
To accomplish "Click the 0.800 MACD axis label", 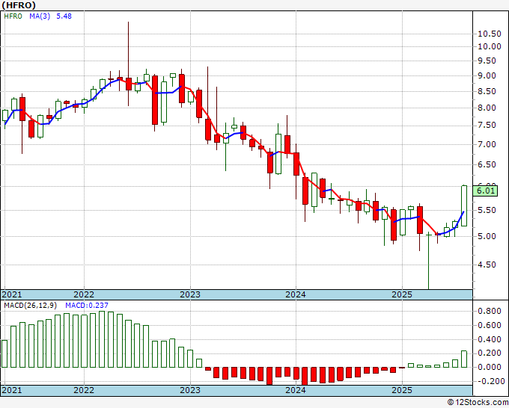I will coord(490,311).
